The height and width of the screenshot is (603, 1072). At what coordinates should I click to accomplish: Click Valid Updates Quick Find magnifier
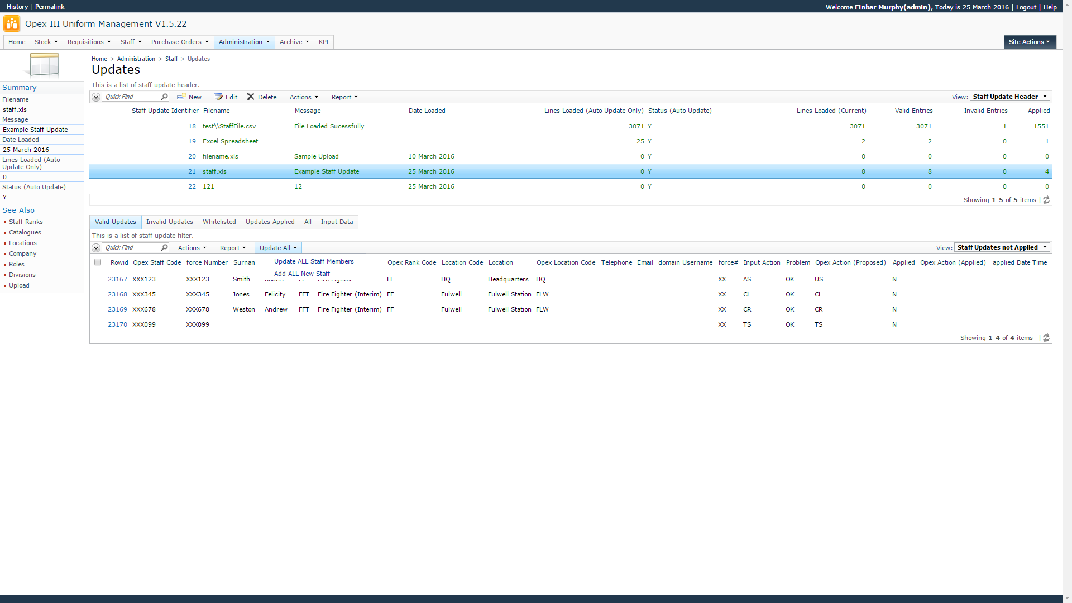[164, 248]
